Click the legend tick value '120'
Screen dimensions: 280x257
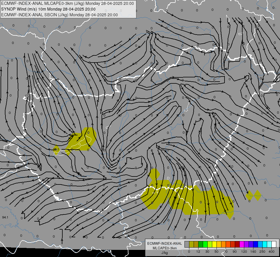coord(244,252)
